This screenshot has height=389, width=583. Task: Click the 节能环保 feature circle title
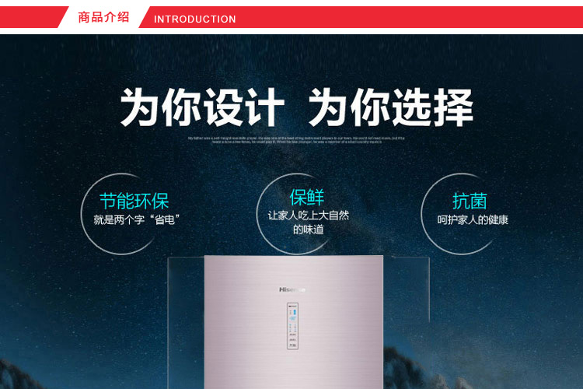(134, 201)
